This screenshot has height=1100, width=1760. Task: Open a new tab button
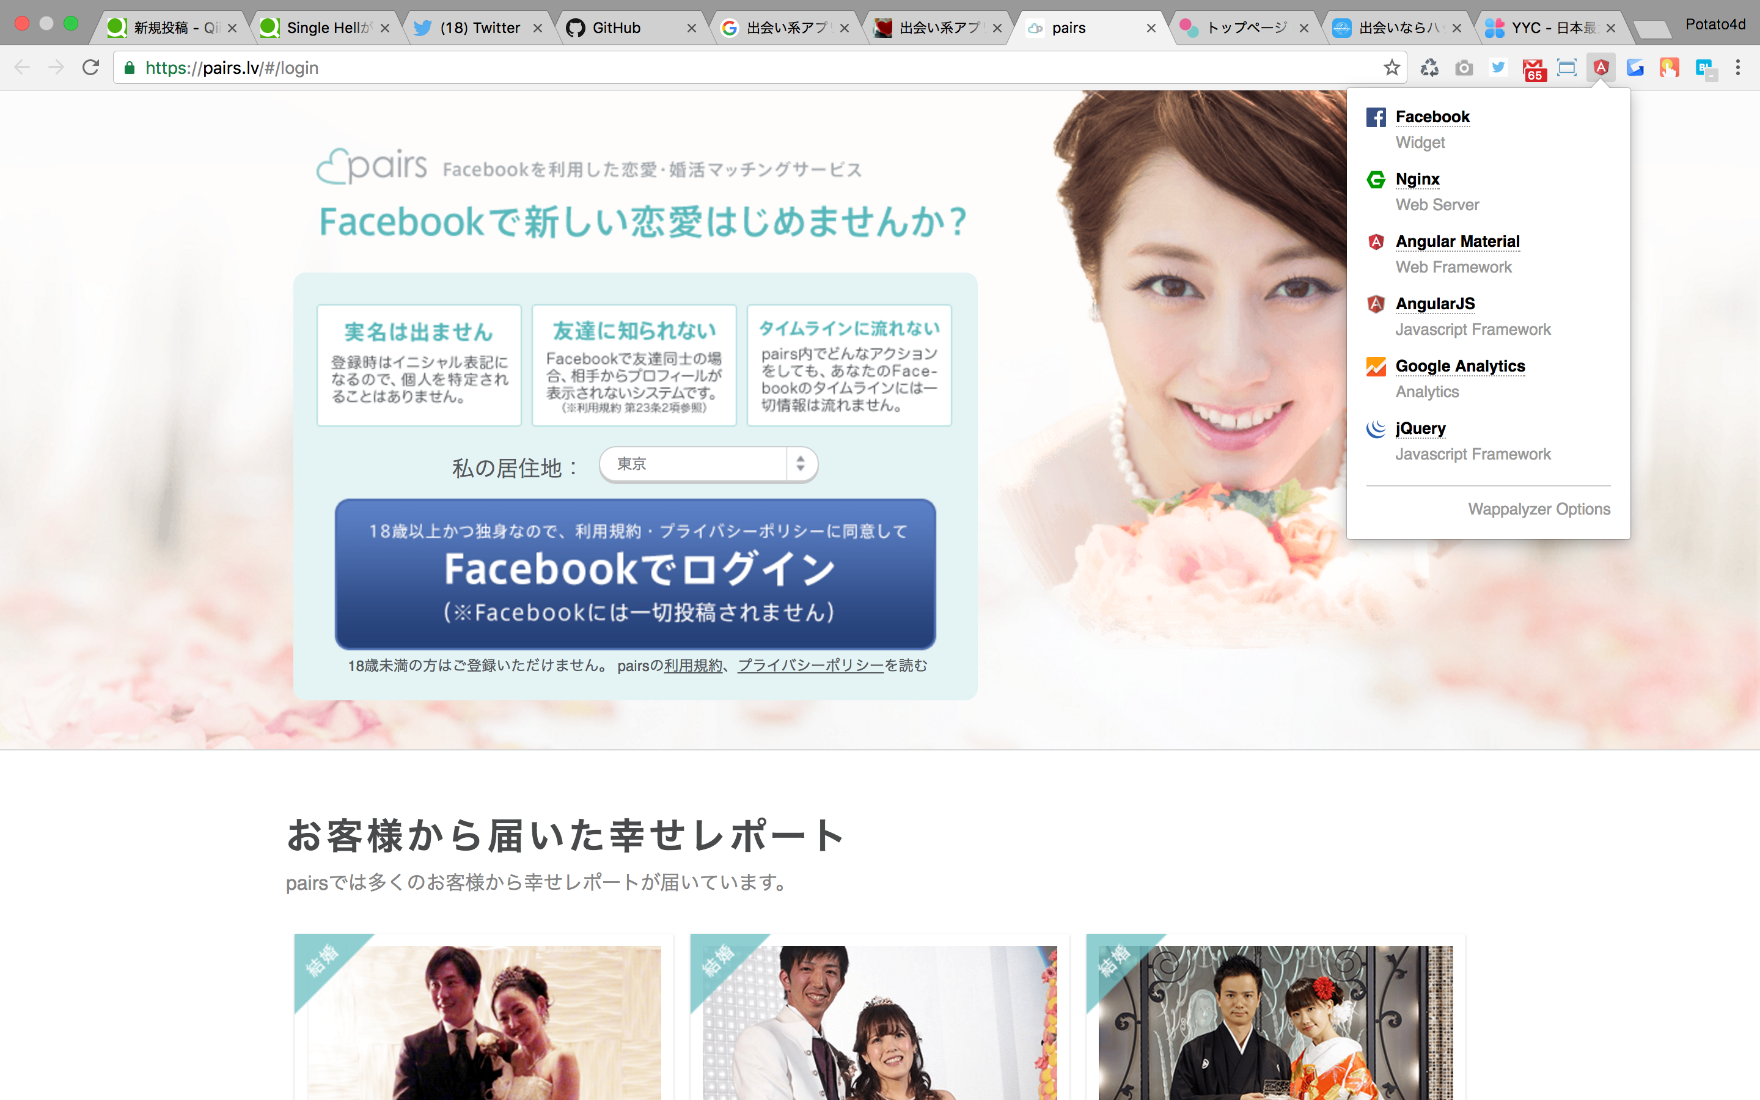point(1652,29)
